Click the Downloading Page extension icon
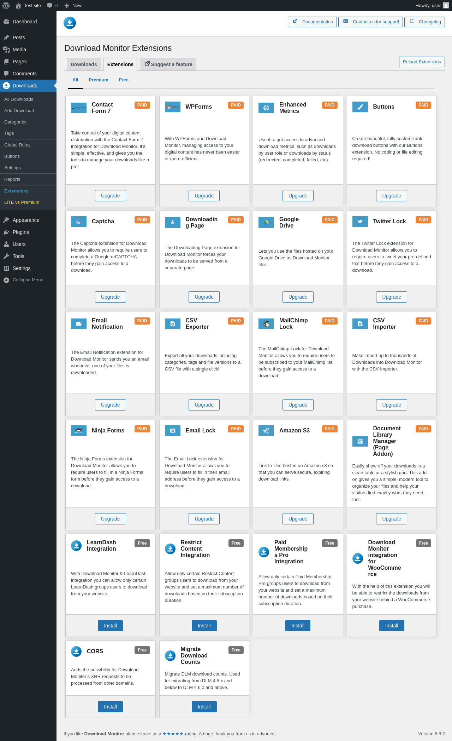The height and width of the screenshot is (741, 452). click(x=173, y=223)
